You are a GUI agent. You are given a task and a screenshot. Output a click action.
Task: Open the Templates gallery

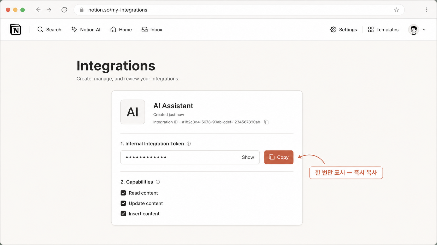click(383, 30)
